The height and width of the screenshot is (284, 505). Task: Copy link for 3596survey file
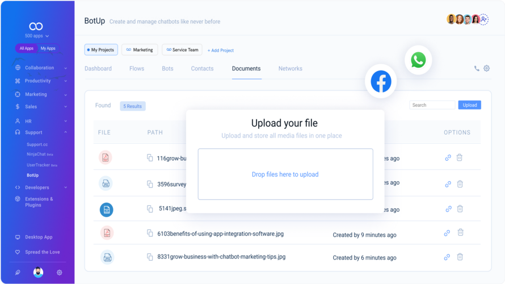[x=448, y=184]
